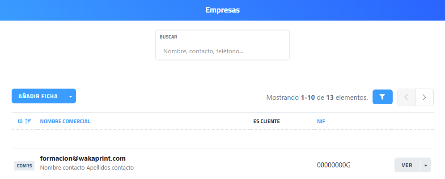The image size is (445, 179).
Task: Expand the dropdown arrow beside VER
Action: tap(425, 165)
